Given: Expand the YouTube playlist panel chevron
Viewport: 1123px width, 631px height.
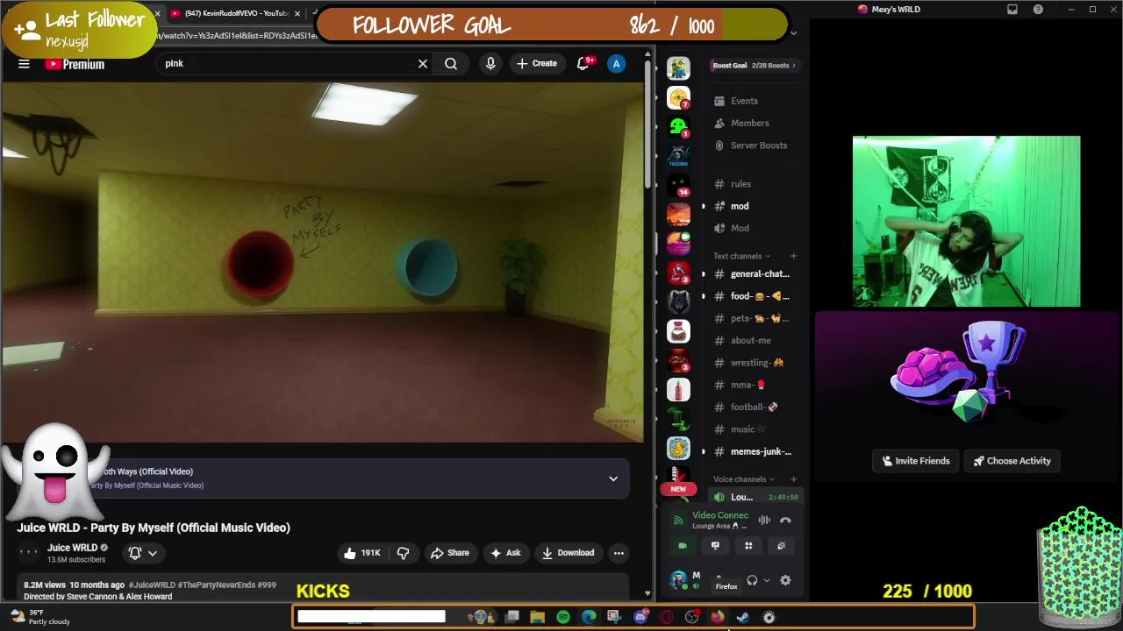Looking at the screenshot, I should tap(613, 479).
